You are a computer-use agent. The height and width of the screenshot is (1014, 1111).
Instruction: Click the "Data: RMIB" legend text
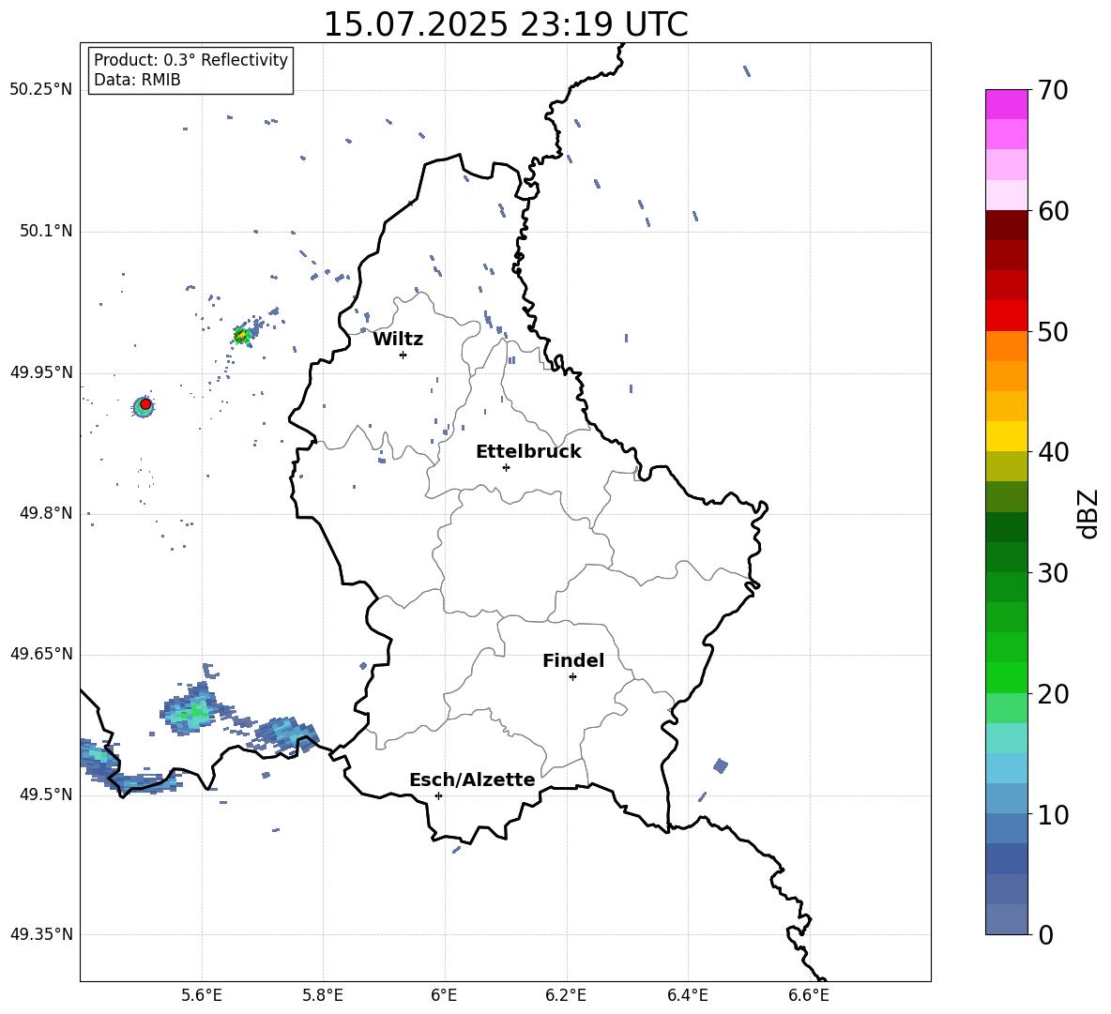[137, 80]
